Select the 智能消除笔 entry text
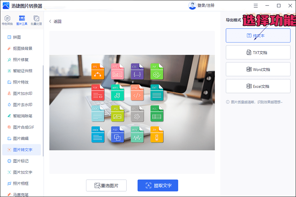The height and width of the screenshot is (197, 296). click(23, 116)
